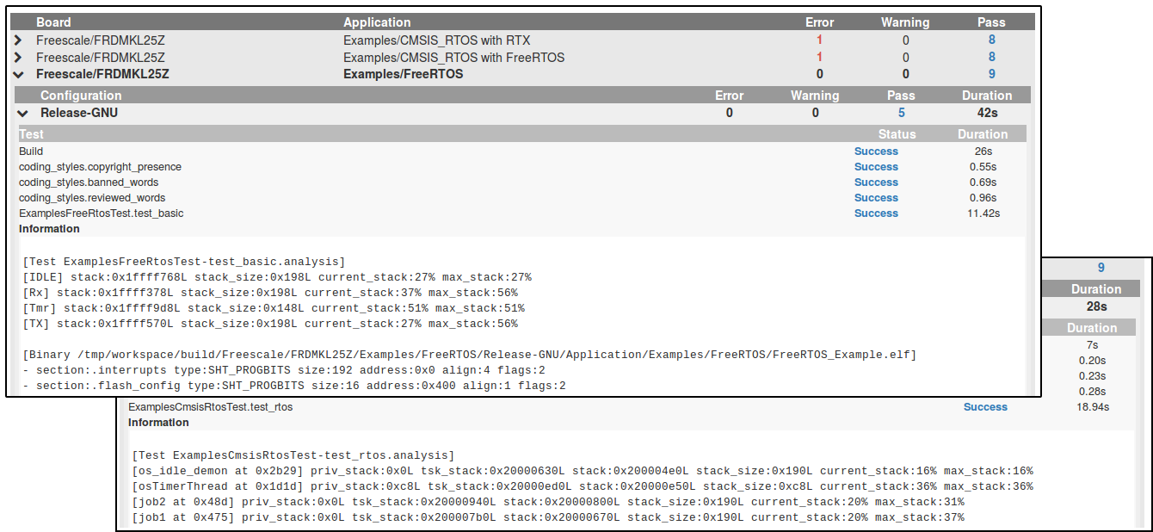Open pass count 8 for CMSIS_RTOS FreeRTOS row
1153x532 pixels.
(x=991, y=58)
